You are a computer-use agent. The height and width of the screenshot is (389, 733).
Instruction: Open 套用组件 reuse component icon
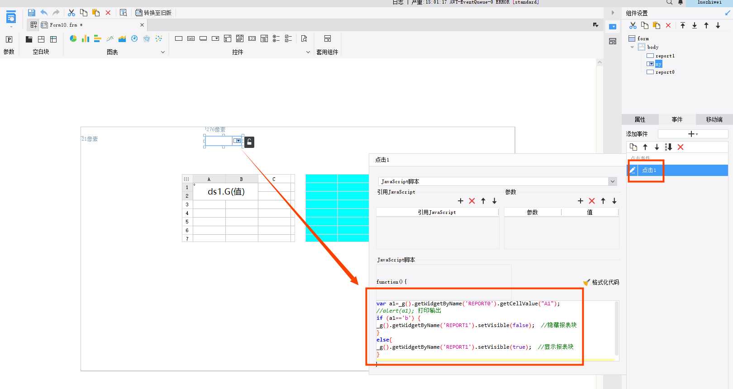[x=328, y=39]
